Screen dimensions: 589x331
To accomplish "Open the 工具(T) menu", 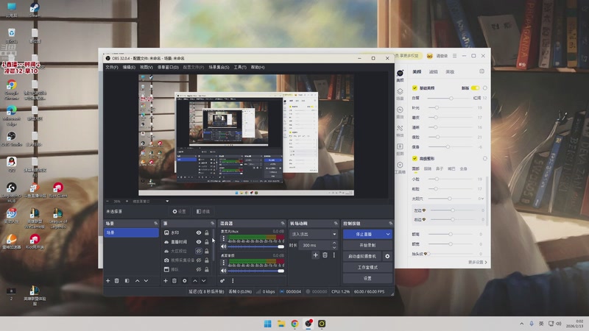I will (240, 67).
